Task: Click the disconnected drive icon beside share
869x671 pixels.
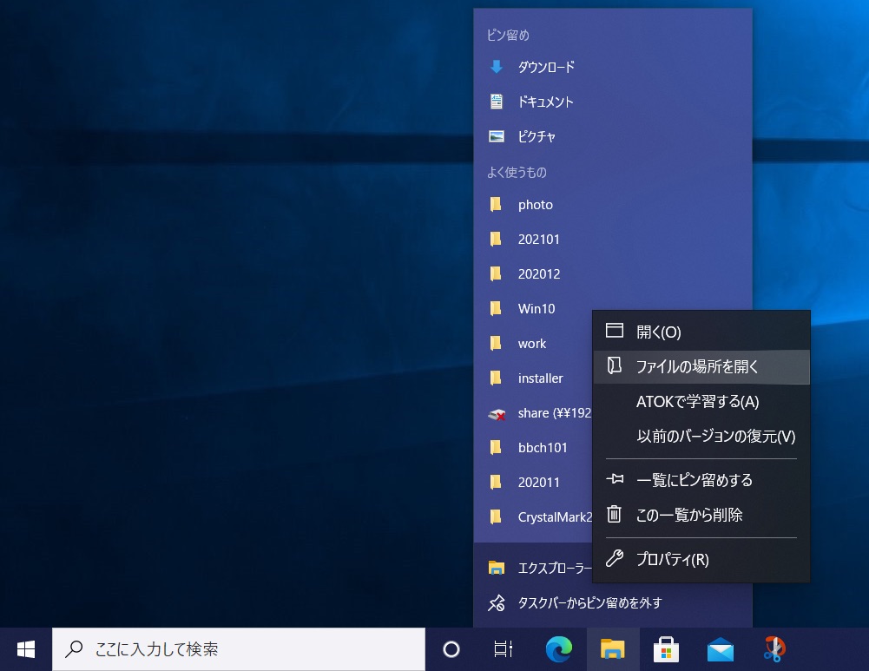Action: click(496, 414)
